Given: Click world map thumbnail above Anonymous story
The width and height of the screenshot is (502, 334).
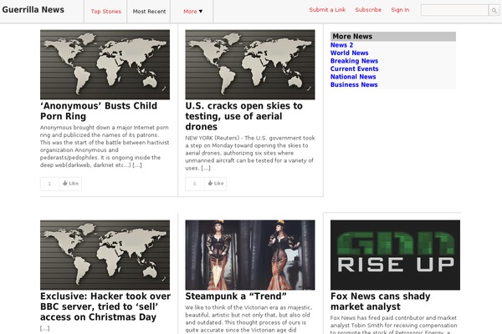Looking at the screenshot, I should [x=105, y=64].
